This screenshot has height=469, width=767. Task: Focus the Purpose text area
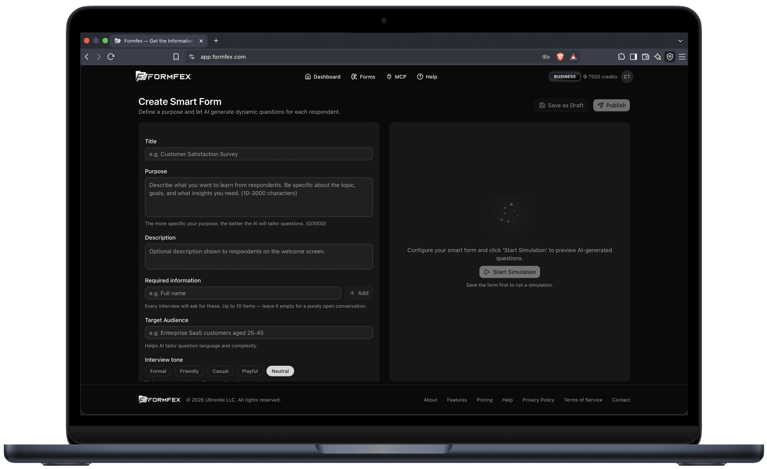point(259,197)
